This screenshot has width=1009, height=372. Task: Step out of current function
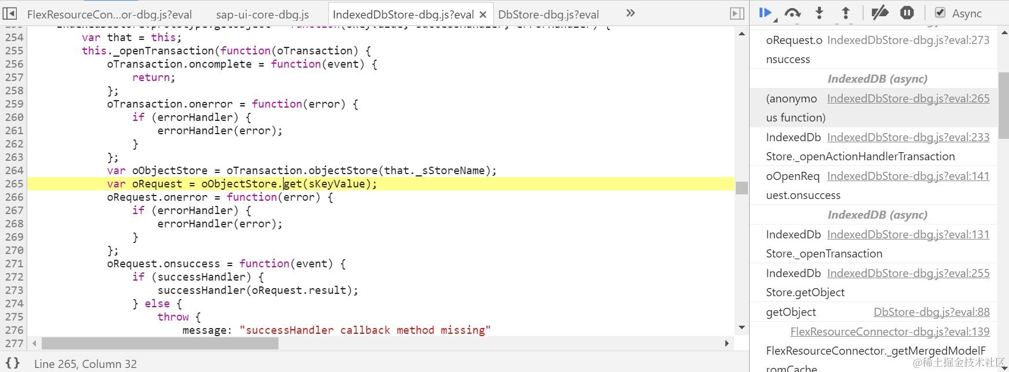(846, 13)
